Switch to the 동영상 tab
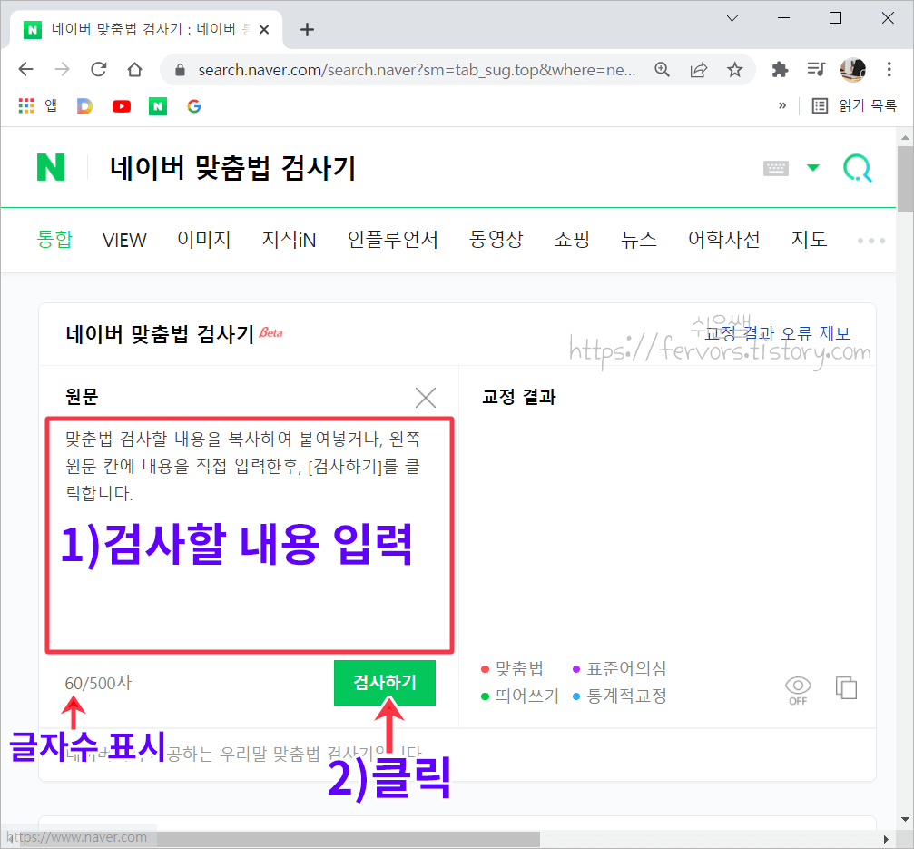This screenshot has width=914, height=849. (496, 239)
